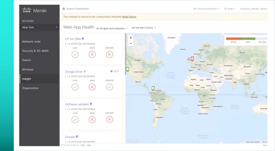
Task: Open the Software updates app
Action: click(77, 104)
